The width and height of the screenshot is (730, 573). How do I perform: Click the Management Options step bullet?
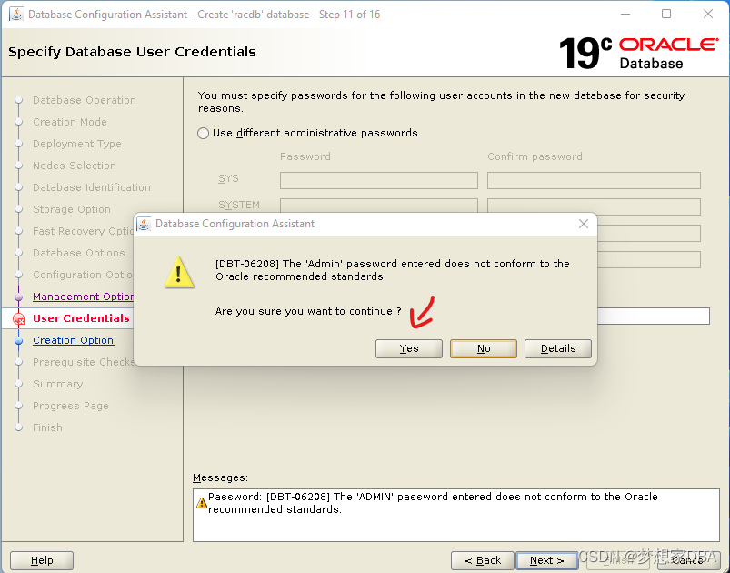[x=18, y=297]
